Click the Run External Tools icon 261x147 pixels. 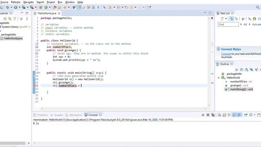click(x=32, y=7)
